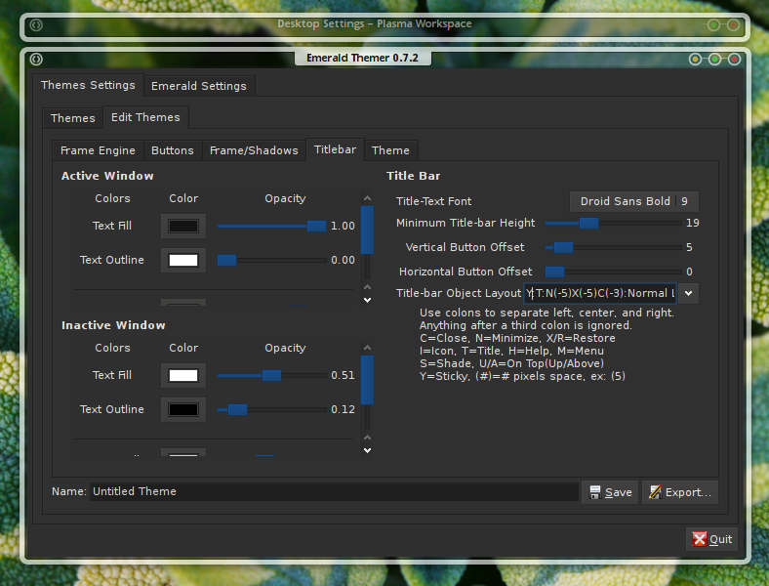
Task: Click Active Window list bottom down arrow
Action: 367,300
